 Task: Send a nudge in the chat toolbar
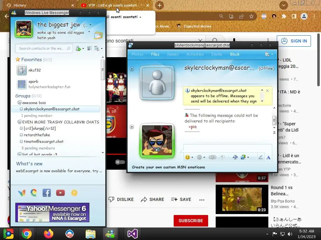pyautogui.click(x=213, y=157)
